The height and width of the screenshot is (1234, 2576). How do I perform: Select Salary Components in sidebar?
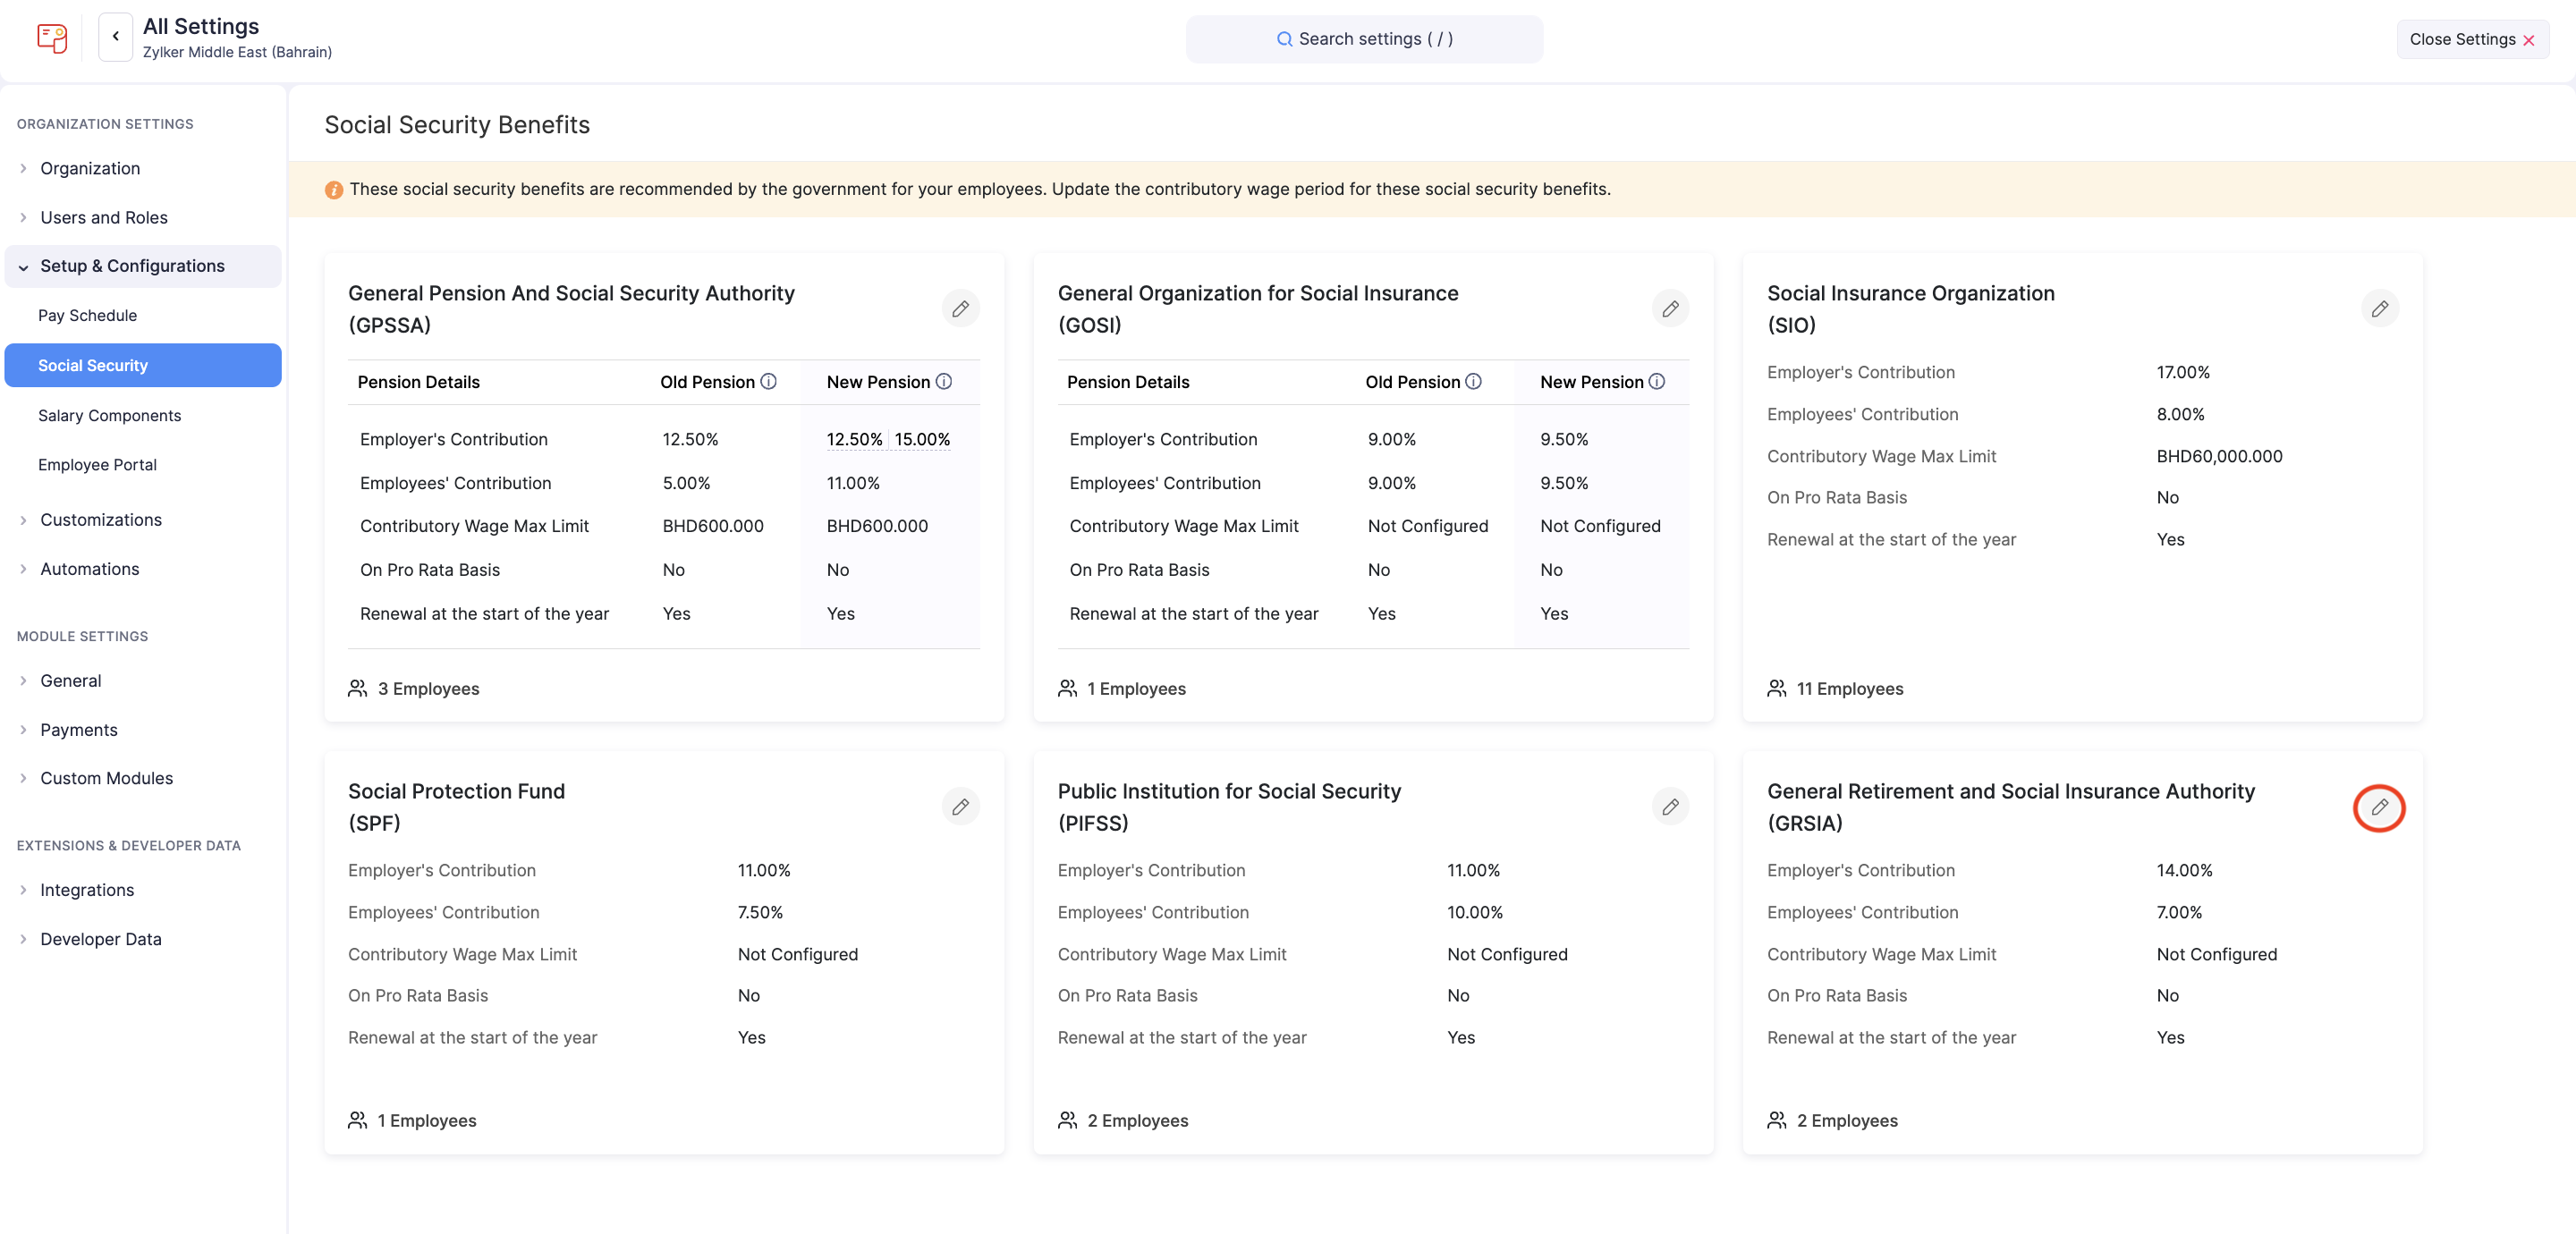click(x=109, y=415)
